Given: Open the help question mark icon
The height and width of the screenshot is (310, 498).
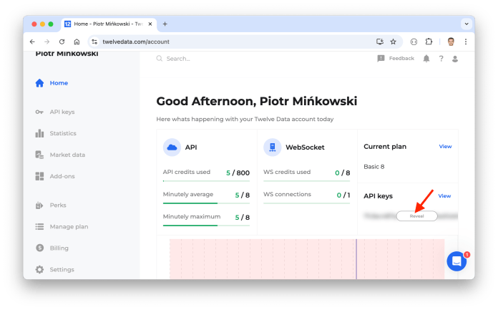Looking at the screenshot, I should click(x=441, y=59).
